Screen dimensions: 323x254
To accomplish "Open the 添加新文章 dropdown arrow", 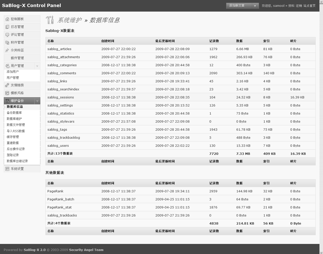I will click(x=255, y=6).
